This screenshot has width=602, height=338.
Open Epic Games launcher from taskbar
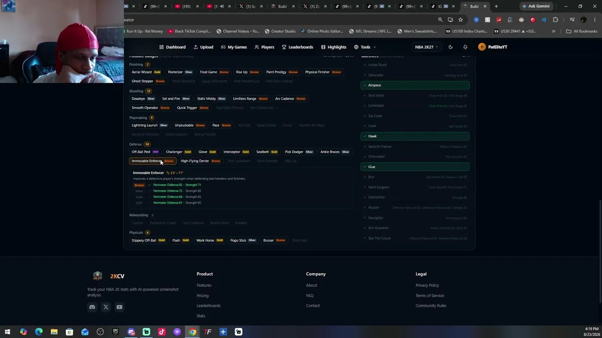pos(116,332)
